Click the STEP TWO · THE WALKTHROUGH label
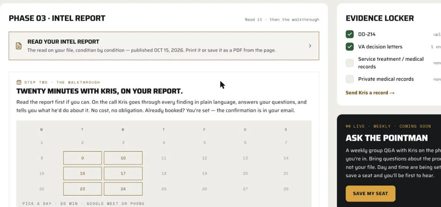This screenshot has width=441, height=207. [x=62, y=83]
